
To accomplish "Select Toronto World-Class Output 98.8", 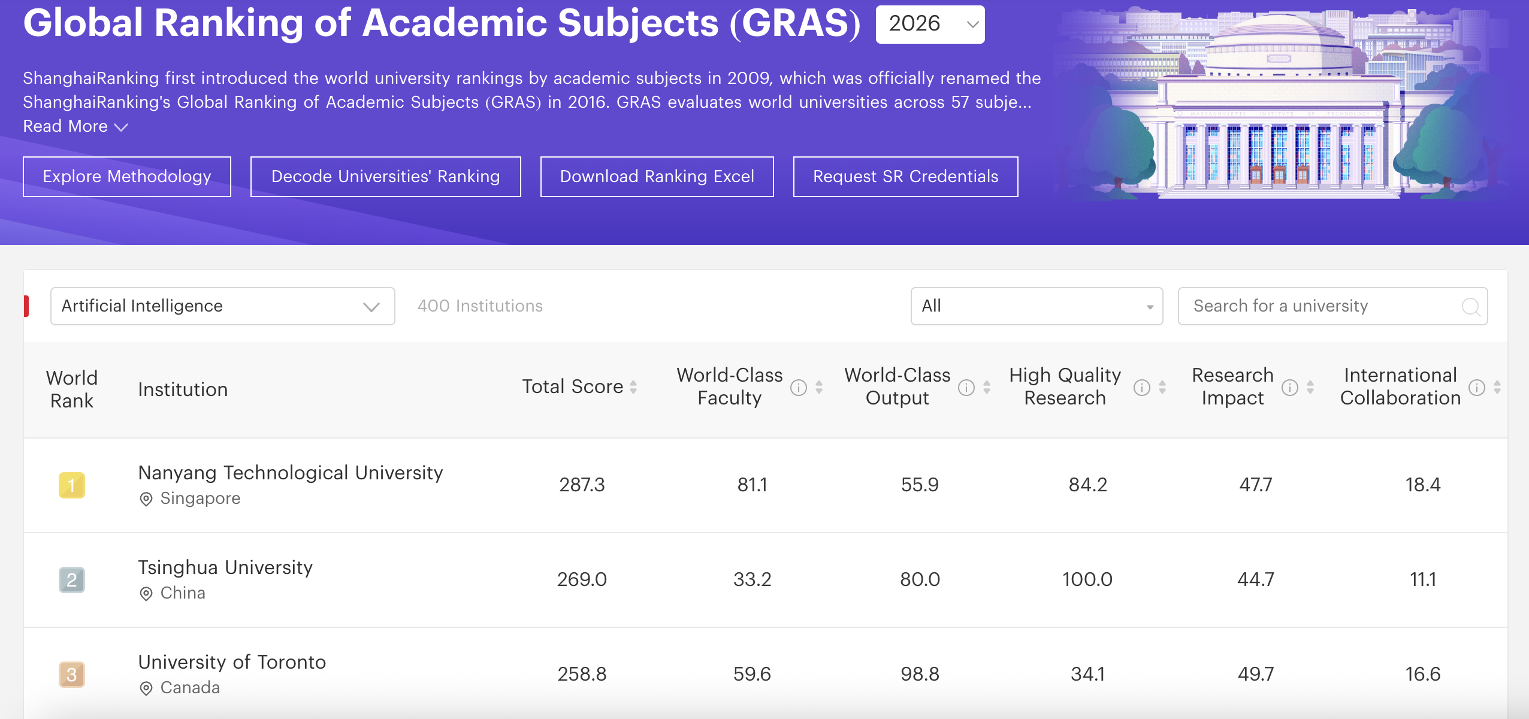I will coord(920,674).
